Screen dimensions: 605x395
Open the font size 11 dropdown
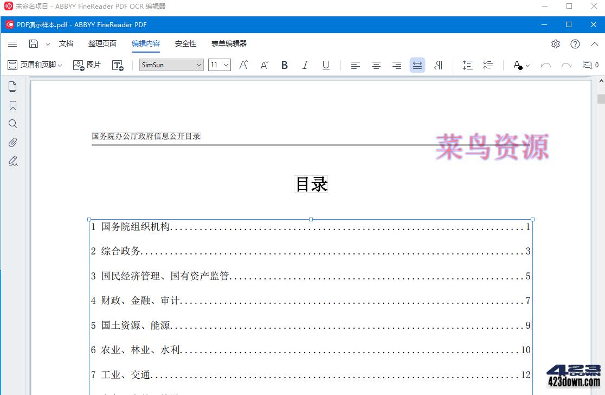pyautogui.click(x=226, y=65)
